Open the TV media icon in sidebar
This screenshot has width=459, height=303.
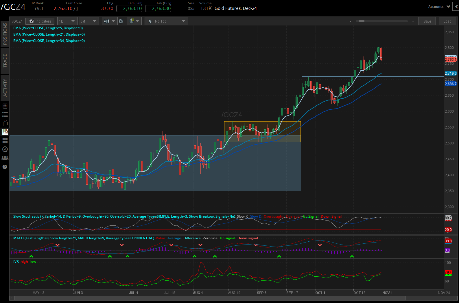5,123
